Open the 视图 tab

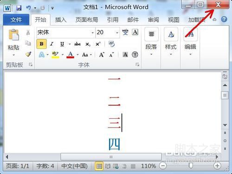tap(174, 20)
